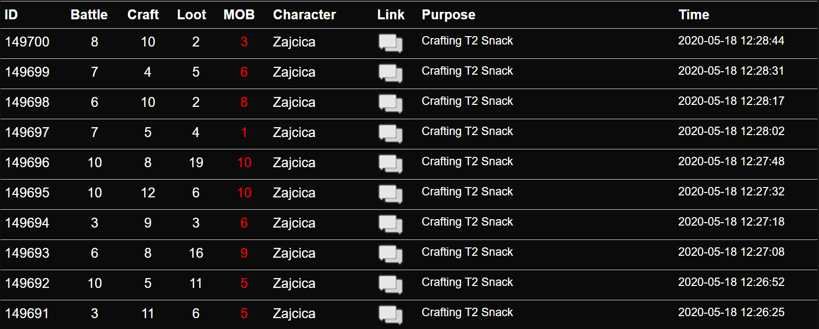Open chat link icon for roll 149691
The height and width of the screenshot is (329, 819).
click(x=390, y=315)
